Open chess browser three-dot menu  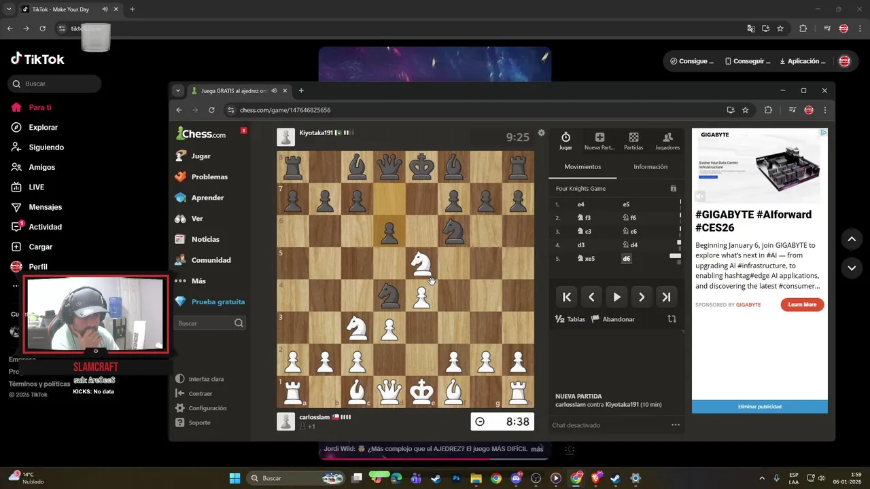tap(825, 110)
